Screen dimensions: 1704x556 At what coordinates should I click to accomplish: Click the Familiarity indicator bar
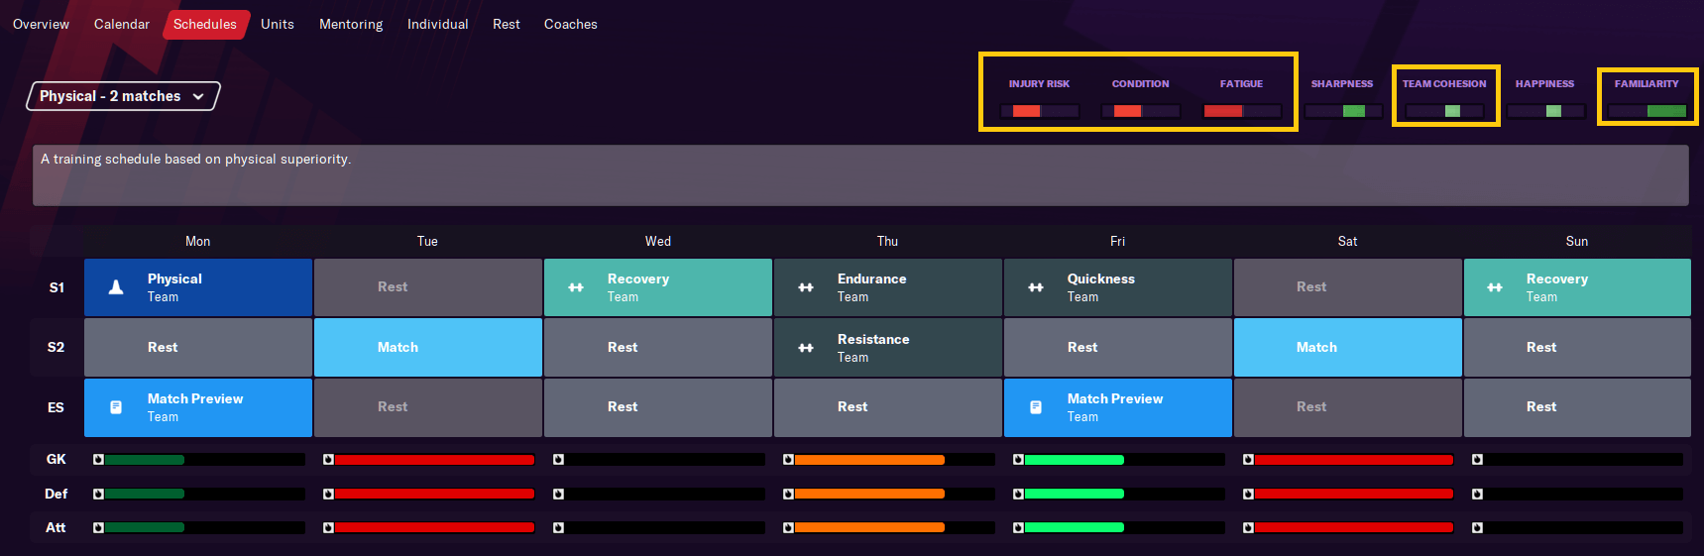[1647, 111]
